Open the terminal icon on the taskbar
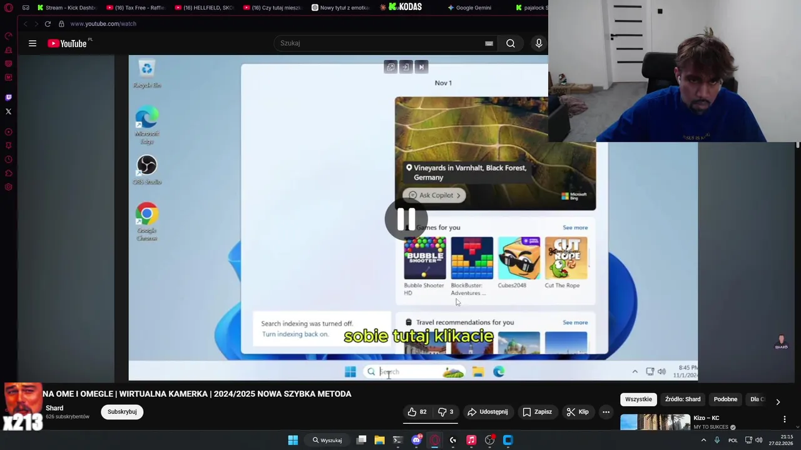This screenshot has height=450, width=801. (397, 440)
